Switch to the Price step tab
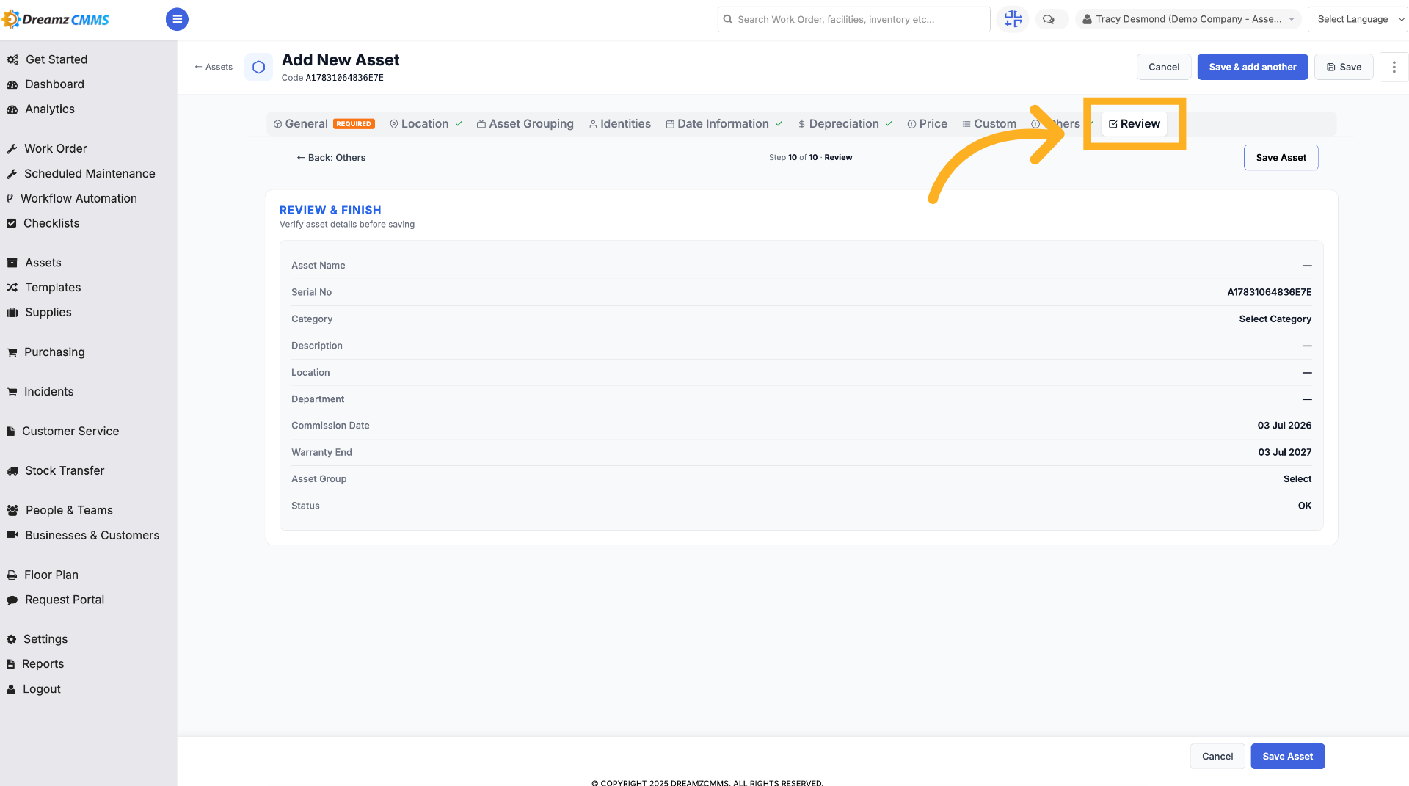Screen dimensions: 1409x786 [927, 124]
